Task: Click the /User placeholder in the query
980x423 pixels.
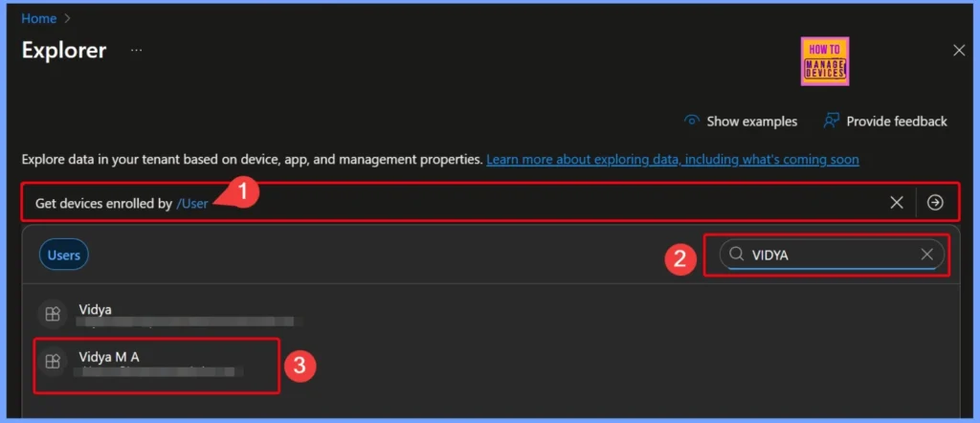Action: 191,203
